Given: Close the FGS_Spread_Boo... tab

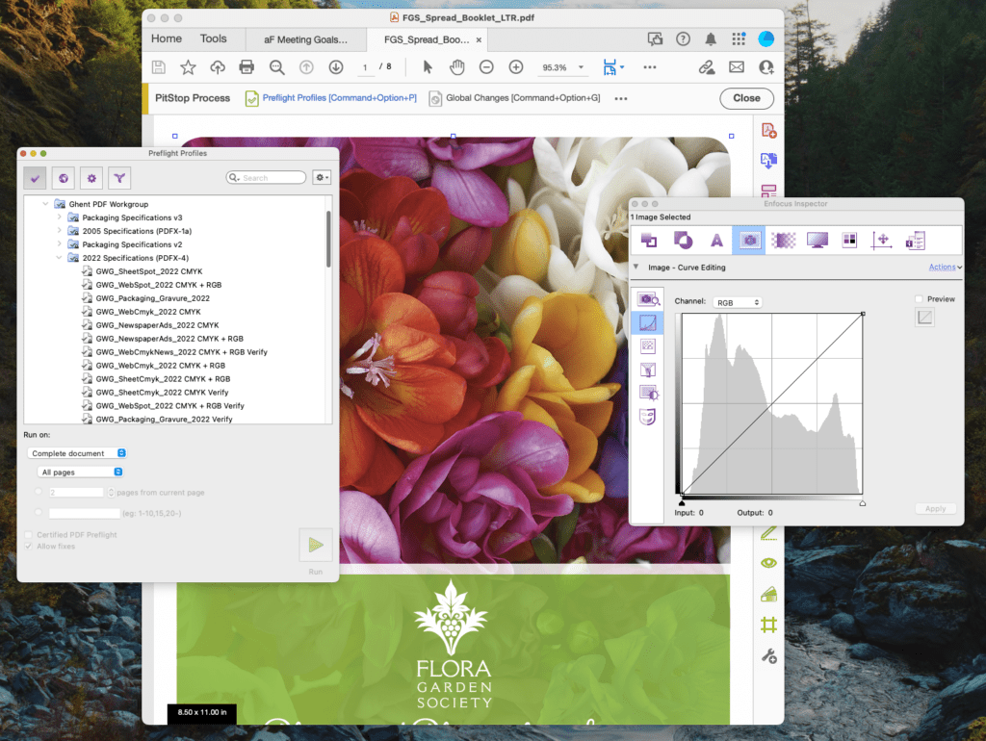Looking at the screenshot, I should 479,39.
